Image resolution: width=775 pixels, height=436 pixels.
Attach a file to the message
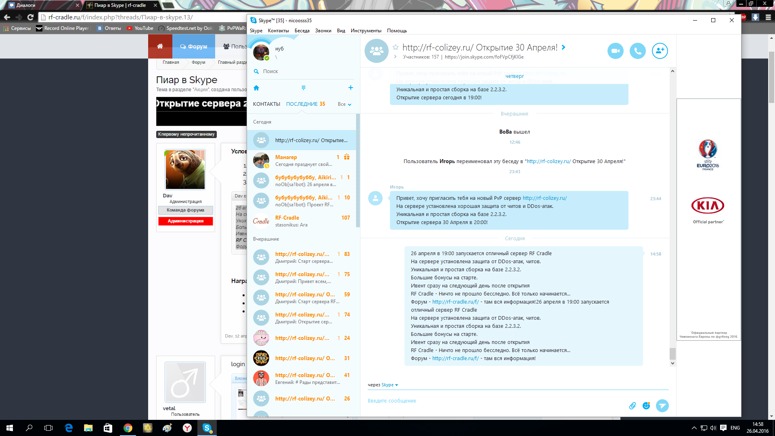pyautogui.click(x=633, y=406)
